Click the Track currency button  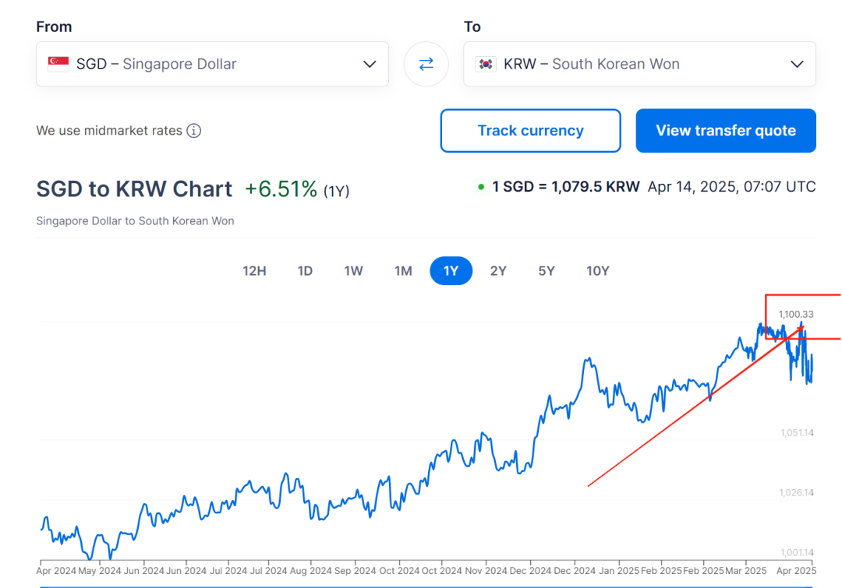(x=530, y=130)
